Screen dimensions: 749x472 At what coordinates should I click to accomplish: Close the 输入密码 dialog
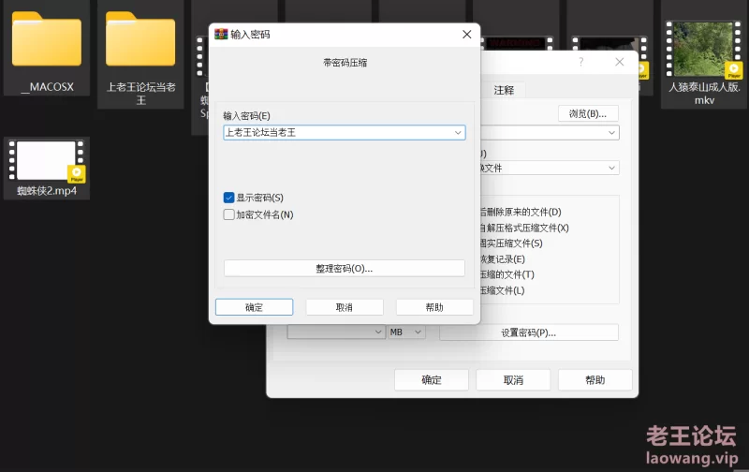click(x=466, y=35)
